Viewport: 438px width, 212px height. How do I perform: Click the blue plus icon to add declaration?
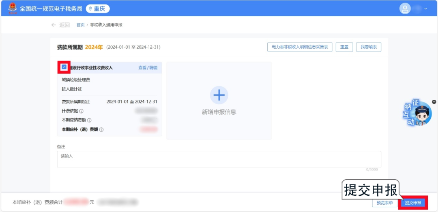pyautogui.click(x=219, y=95)
